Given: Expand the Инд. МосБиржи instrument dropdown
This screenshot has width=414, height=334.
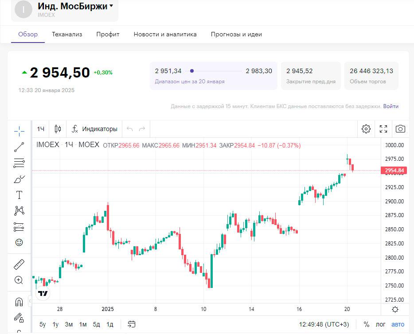Looking at the screenshot, I should 111,6.
